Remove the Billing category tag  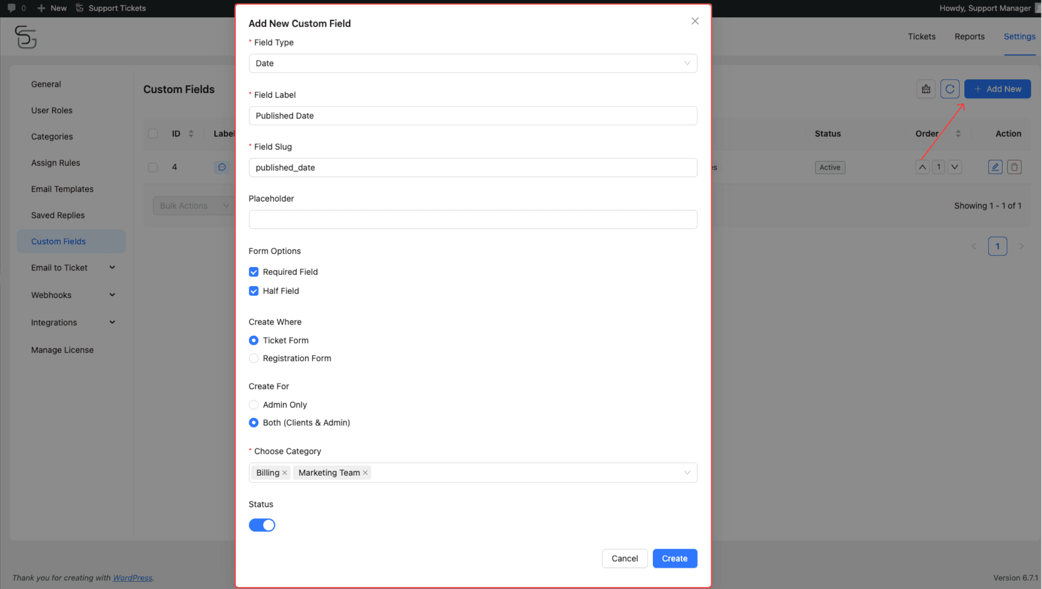[285, 473]
